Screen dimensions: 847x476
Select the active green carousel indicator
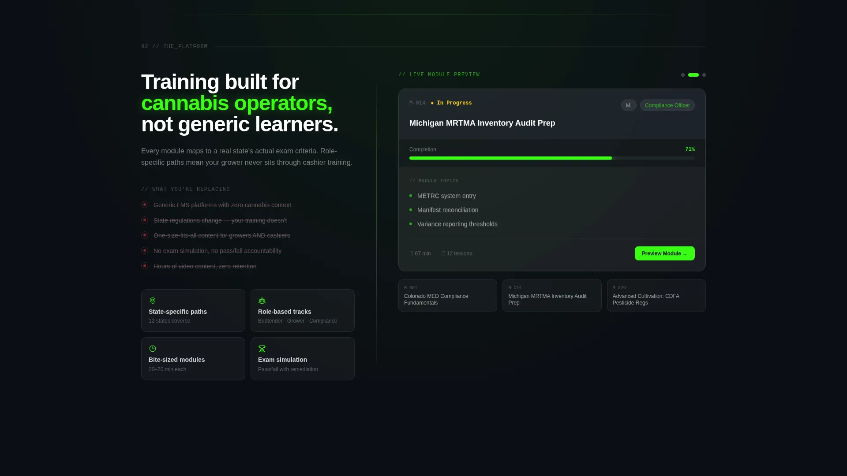click(693, 75)
